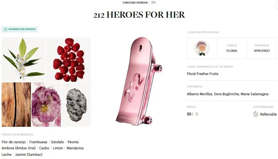This screenshot has height=159, width=278.
Task: Open perfumer Marie Salamagne link
Action: [x=254, y=94]
